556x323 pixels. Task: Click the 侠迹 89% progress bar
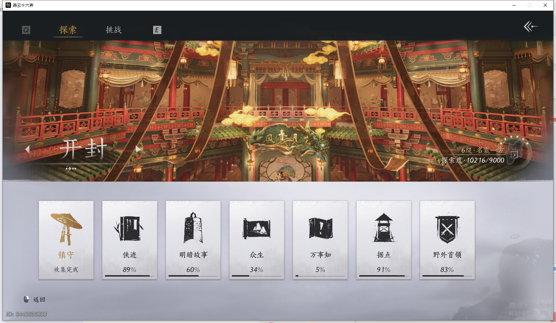[x=129, y=275]
